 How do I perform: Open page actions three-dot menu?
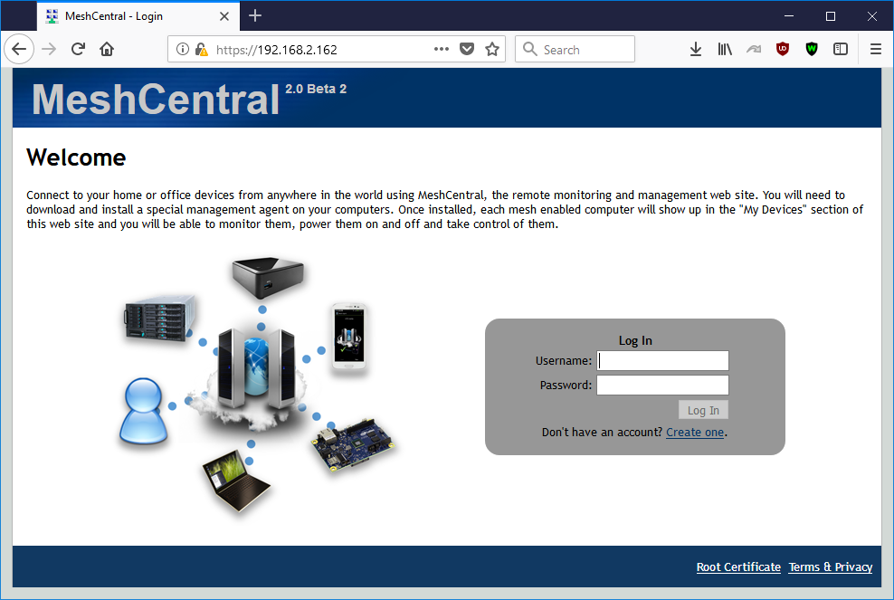click(x=441, y=49)
